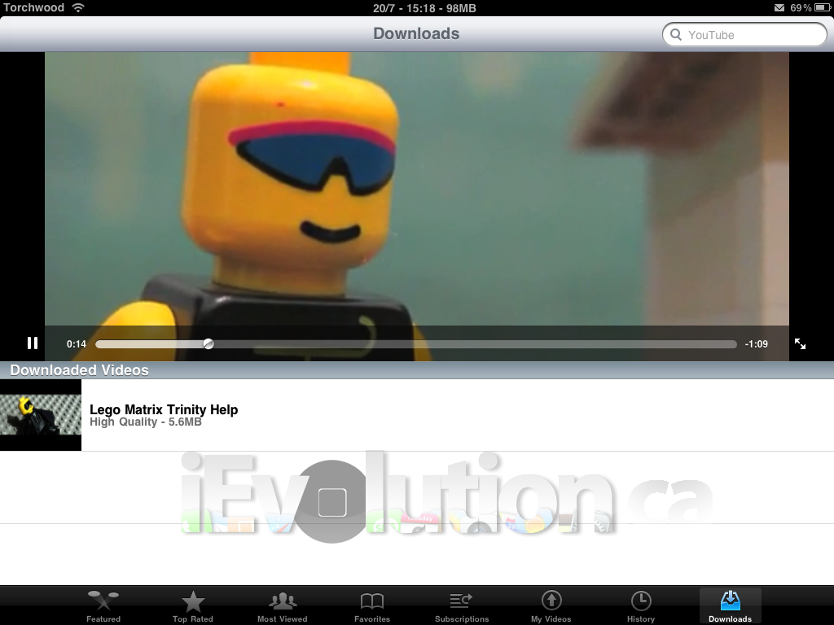Open the My Videos tab

551,605
